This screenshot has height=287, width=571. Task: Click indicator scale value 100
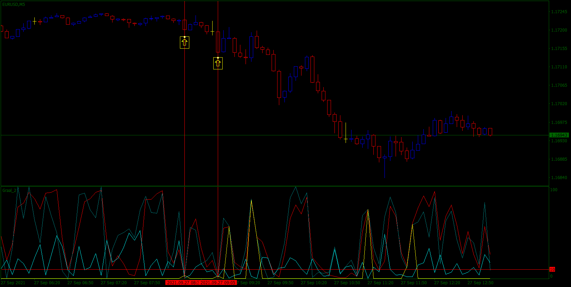tap(554, 190)
